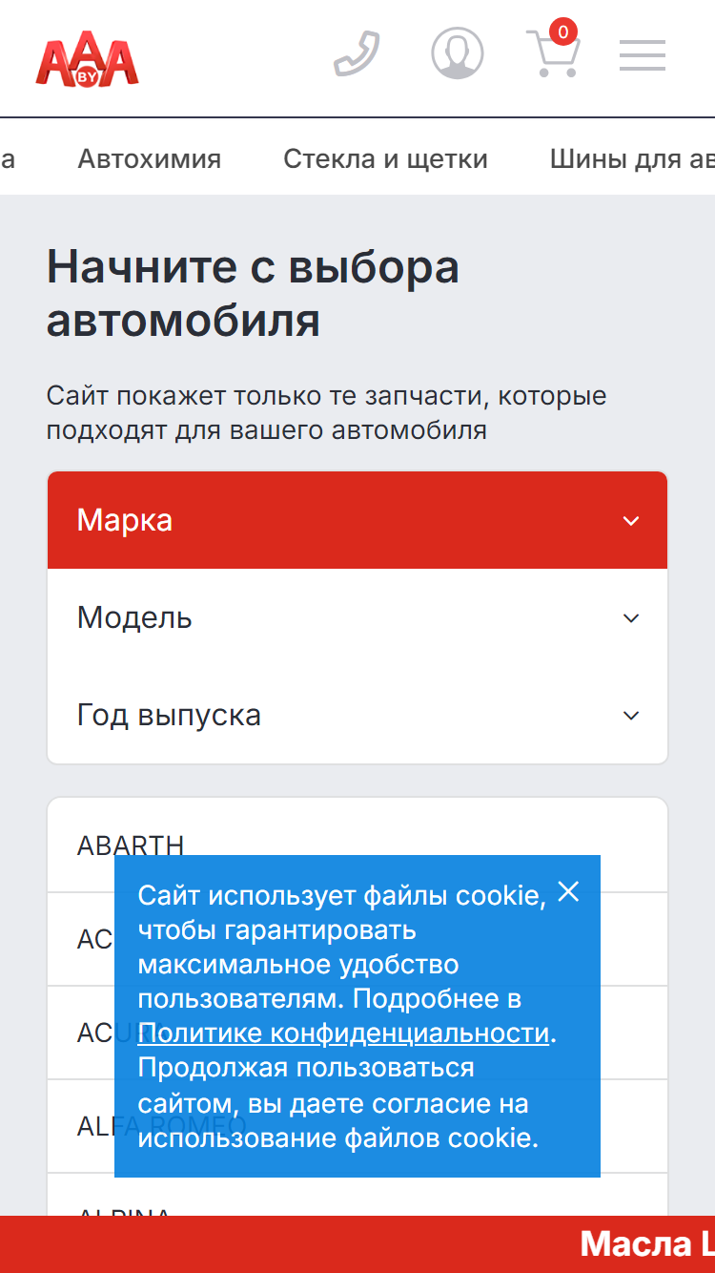The image size is (715, 1273).
Task: Click the chevron arrow next to Марка
Action: point(630,521)
